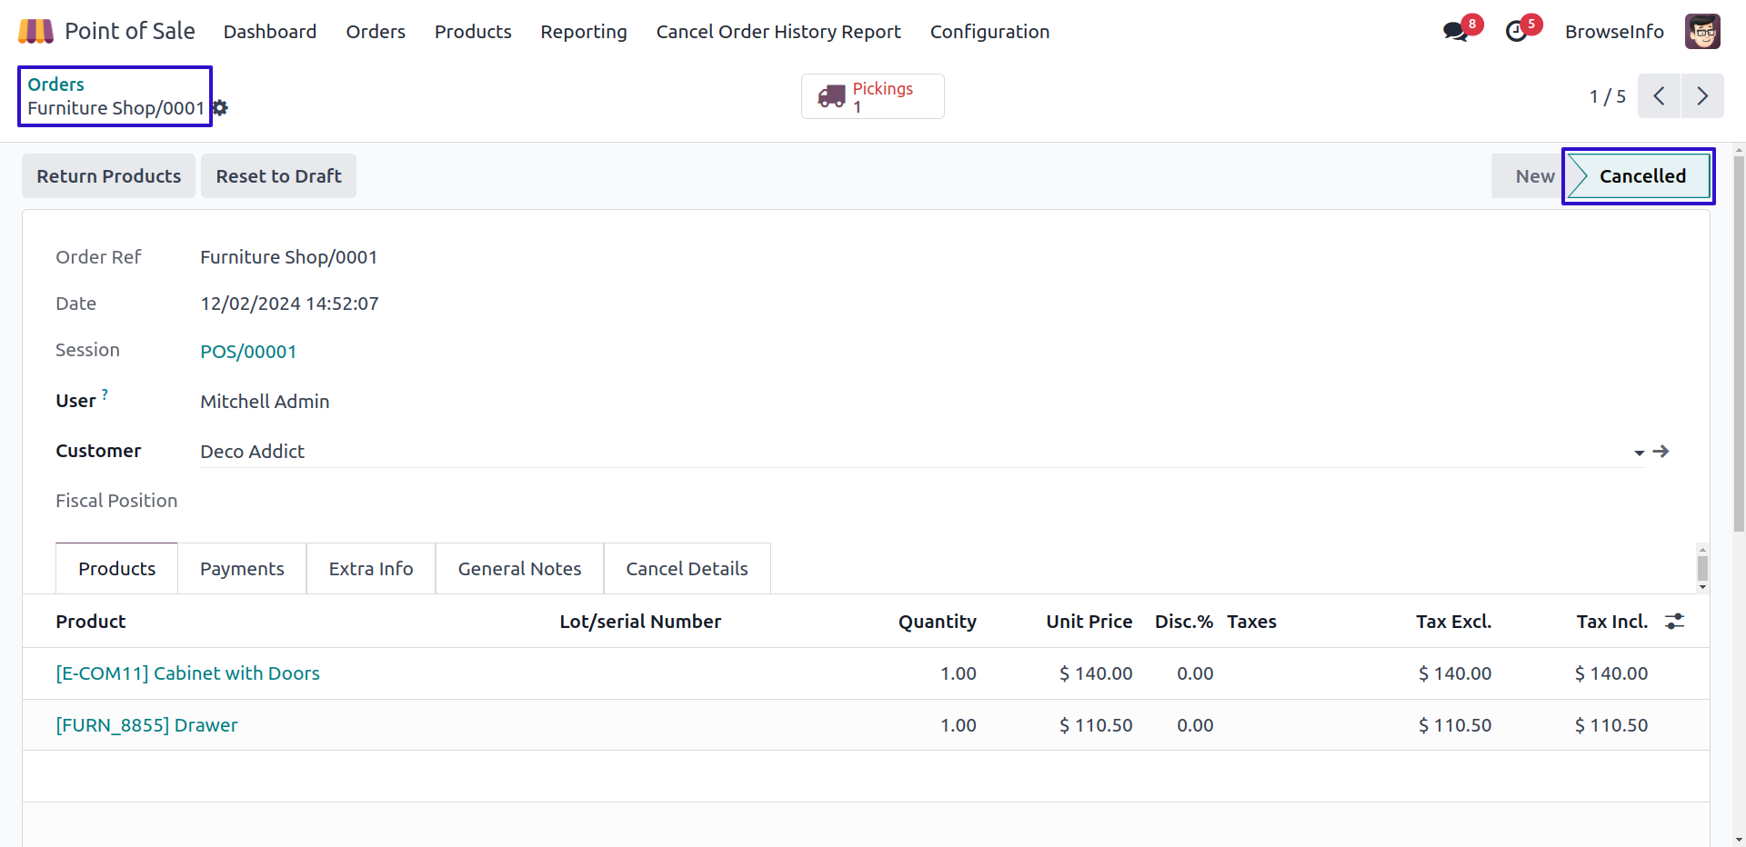Click the tabs area small scrollbar

[1702, 568]
